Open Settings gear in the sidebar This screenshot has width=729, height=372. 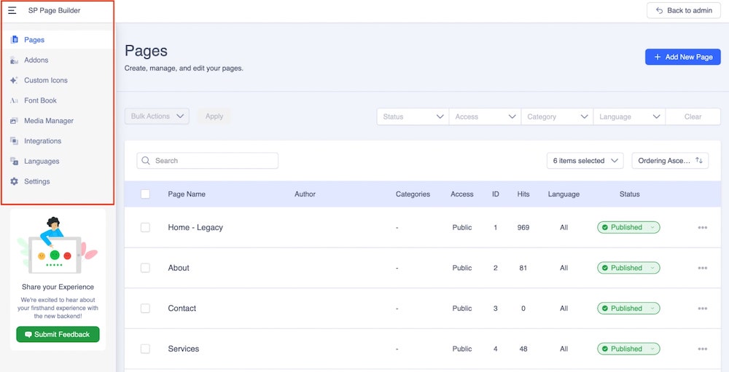[x=15, y=181]
